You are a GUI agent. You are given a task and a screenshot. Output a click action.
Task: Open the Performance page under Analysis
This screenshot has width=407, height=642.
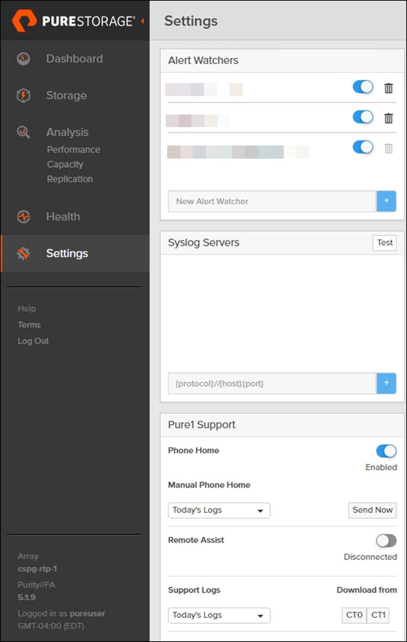tap(73, 149)
